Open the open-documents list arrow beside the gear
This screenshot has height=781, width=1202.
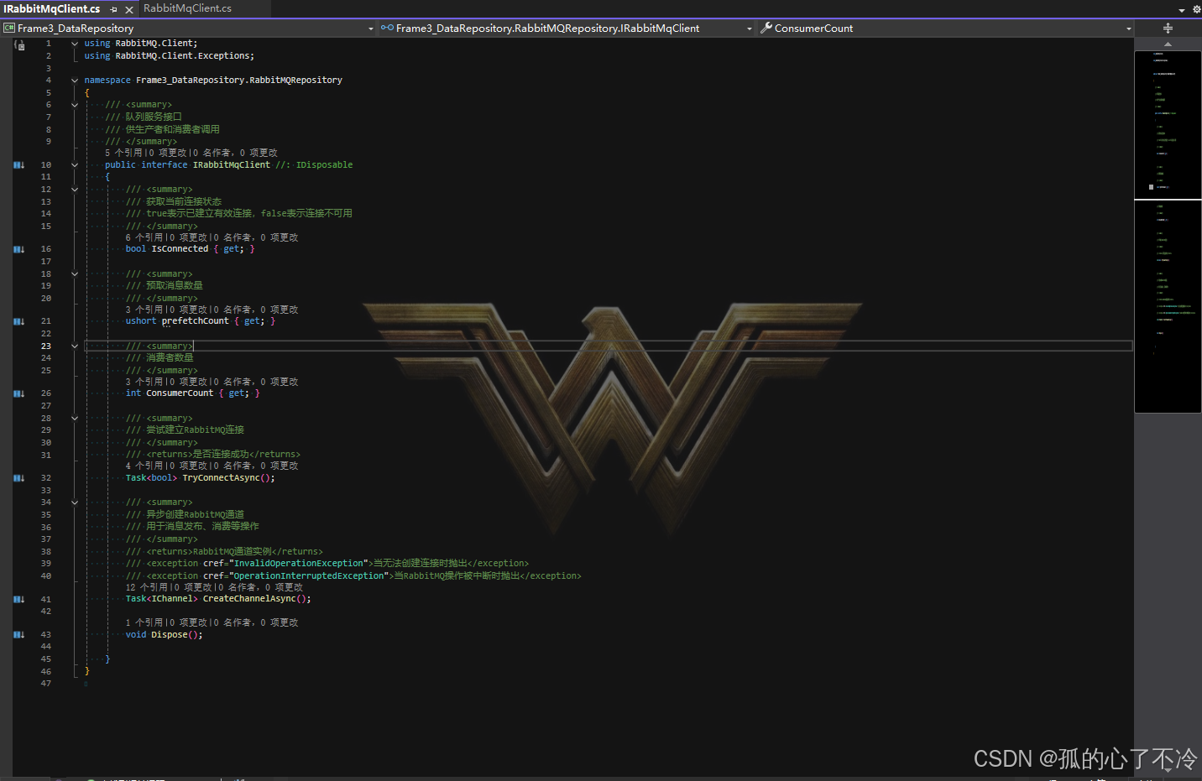pos(1182,10)
